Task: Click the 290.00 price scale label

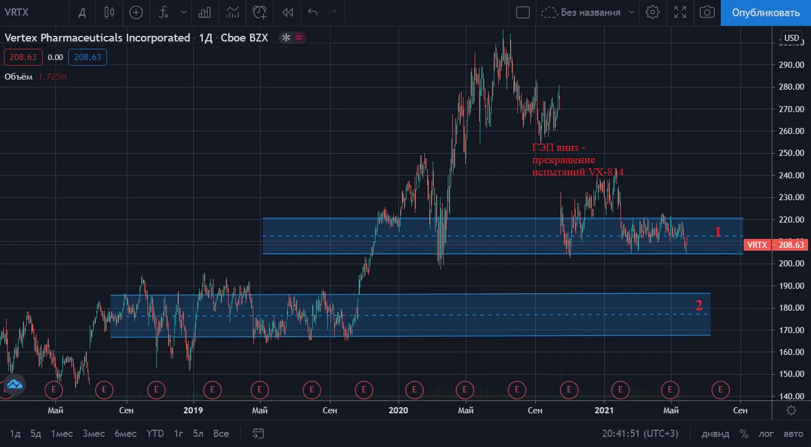Action: 791,64
